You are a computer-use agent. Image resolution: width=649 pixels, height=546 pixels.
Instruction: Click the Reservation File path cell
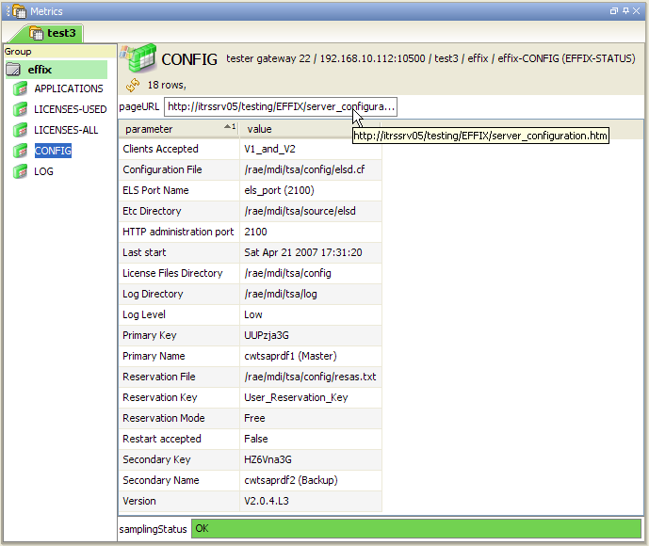pyautogui.click(x=311, y=377)
